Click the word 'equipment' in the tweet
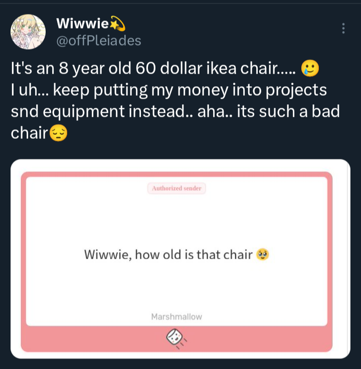361x369 pixels. (x=83, y=112)
